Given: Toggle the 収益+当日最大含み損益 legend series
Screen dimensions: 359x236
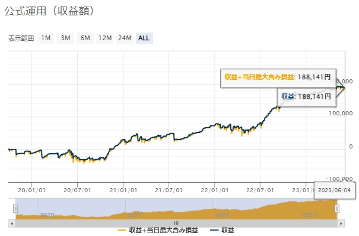Looking at the screenshot, I should point(158,230).
